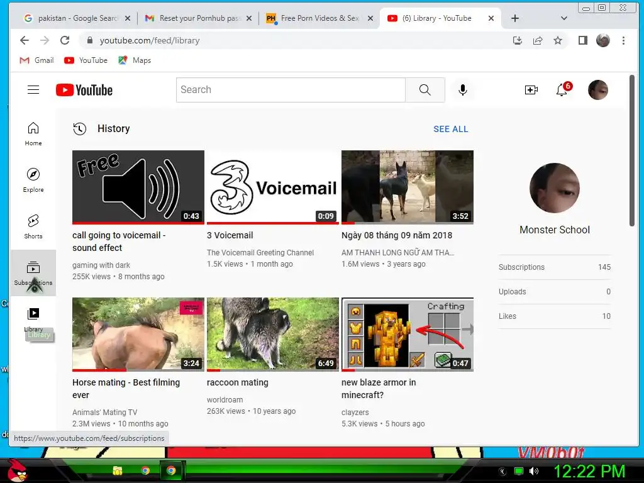
Task: Open Subscriptions in the sidebar
Action: (33, 273)
